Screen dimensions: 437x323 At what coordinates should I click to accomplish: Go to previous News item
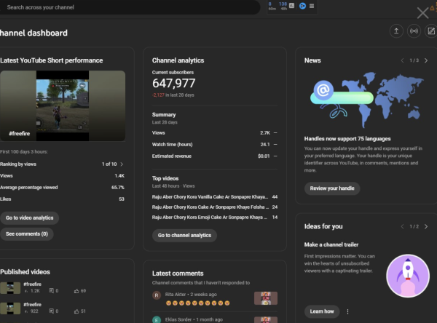[x=401, y=60]
